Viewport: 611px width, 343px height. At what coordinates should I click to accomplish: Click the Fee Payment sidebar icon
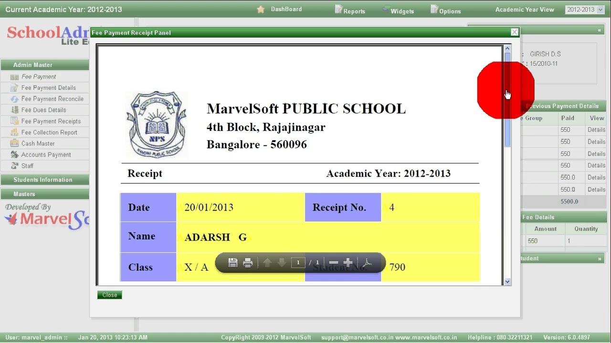14,77
